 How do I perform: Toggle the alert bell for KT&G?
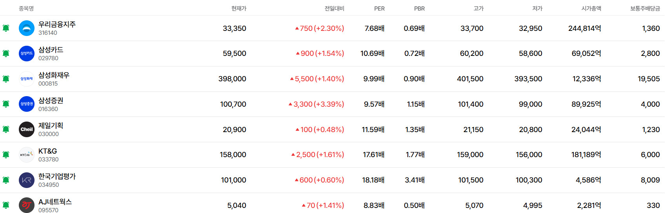pyautogui.click(x=6, y=155)
